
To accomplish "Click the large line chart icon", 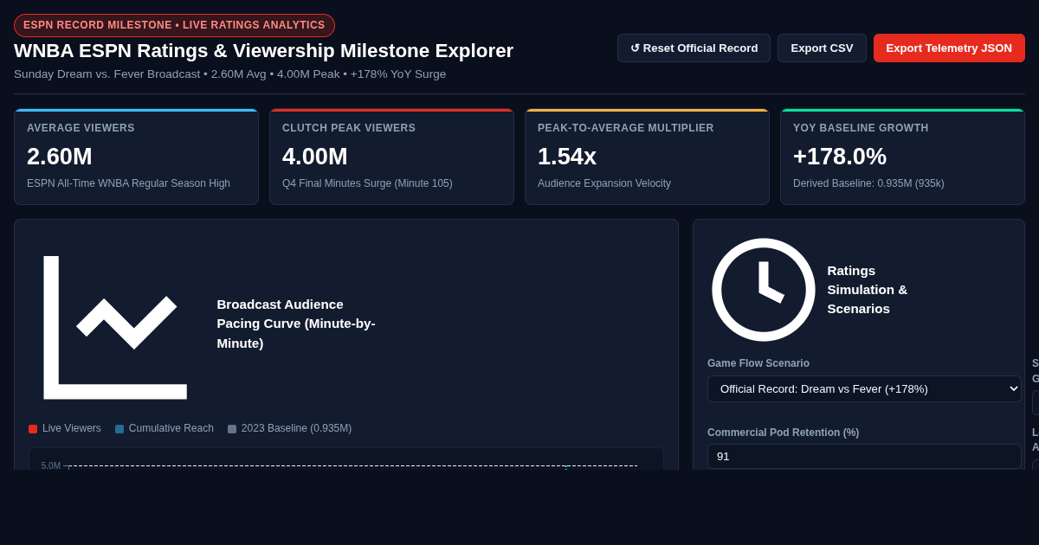I will (115, 327).
